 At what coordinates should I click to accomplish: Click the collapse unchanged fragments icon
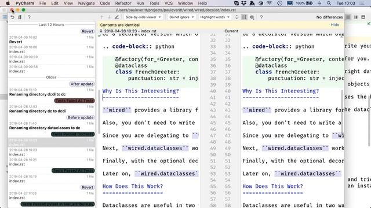pos(237,17)
